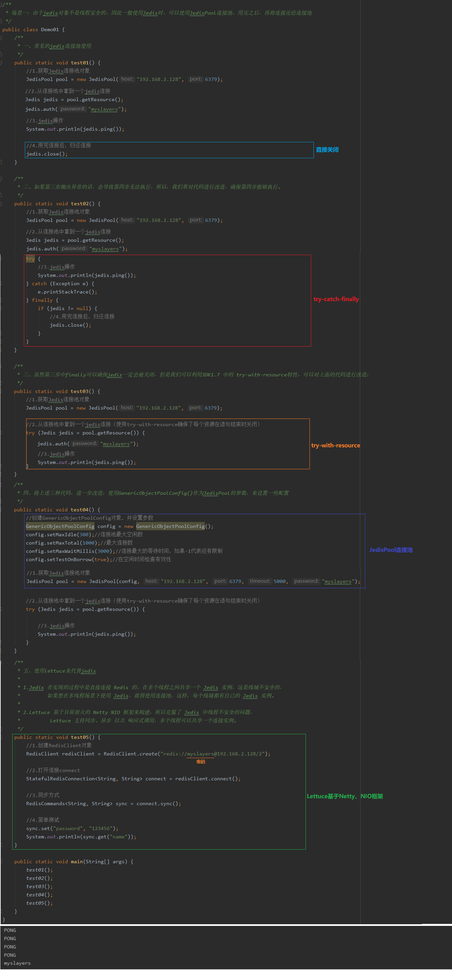The height and width of the screenshot is (970, 452).
Task: Select the red try-catch-finally annotation label
Action: click(336, 299)
